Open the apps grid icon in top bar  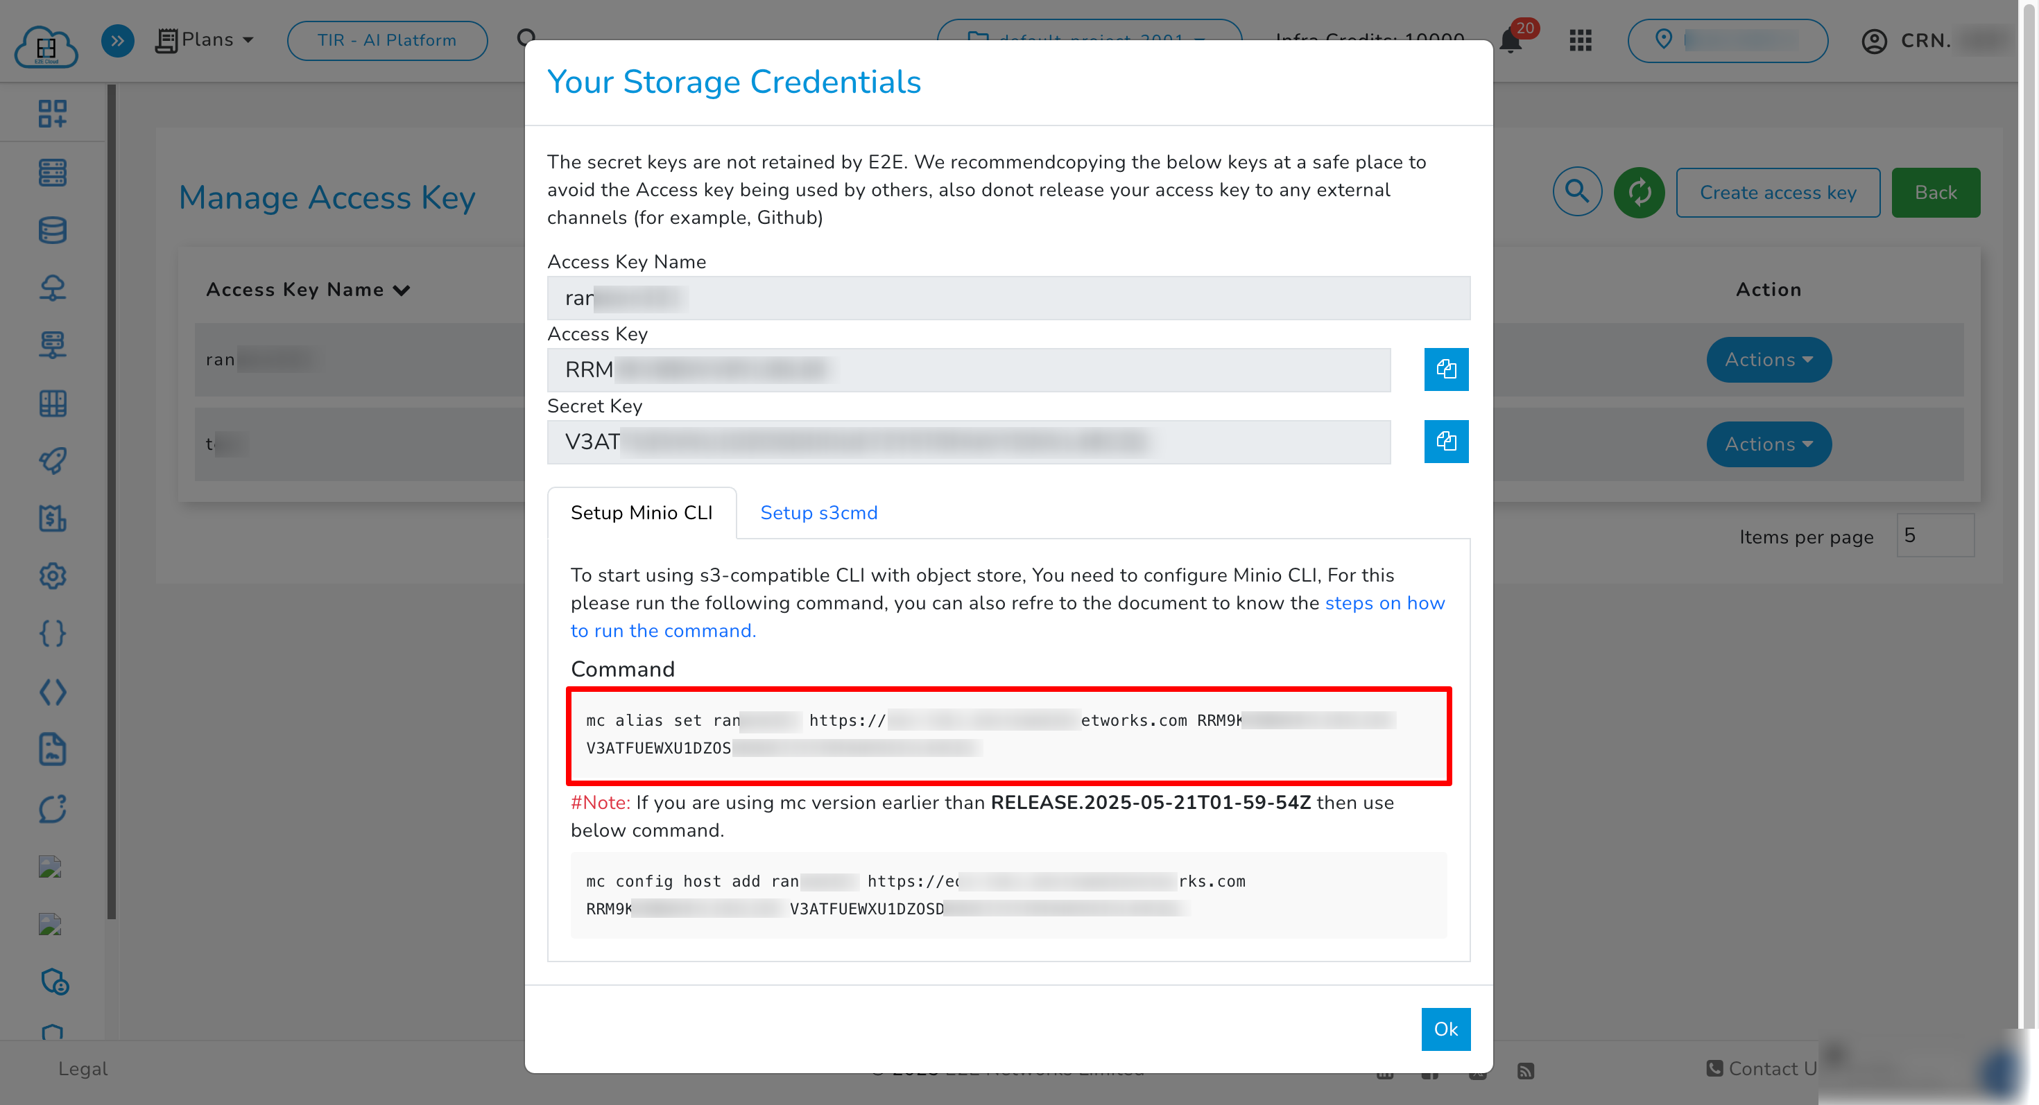[x=1580, y=40]
